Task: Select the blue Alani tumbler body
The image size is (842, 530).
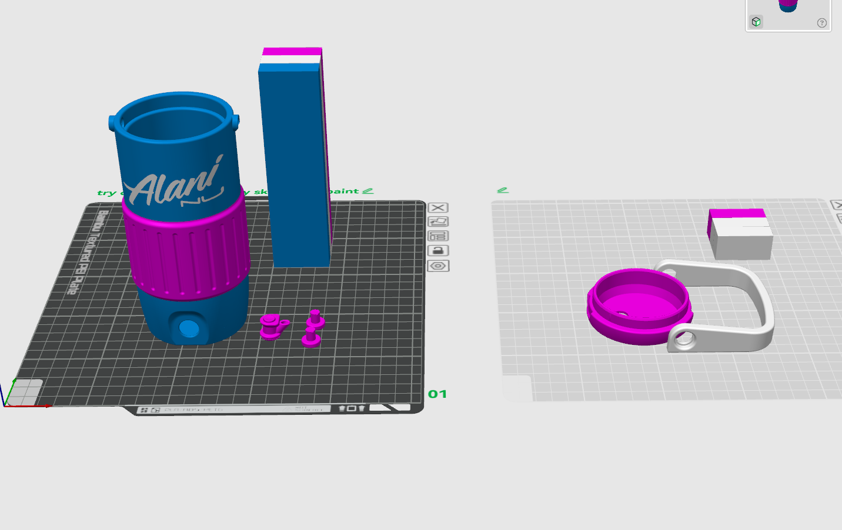Action: click(x=180, y=217)
